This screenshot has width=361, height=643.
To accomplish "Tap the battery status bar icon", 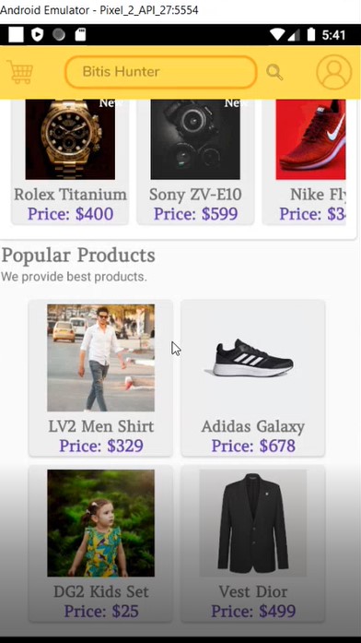I will click(311, 35).
